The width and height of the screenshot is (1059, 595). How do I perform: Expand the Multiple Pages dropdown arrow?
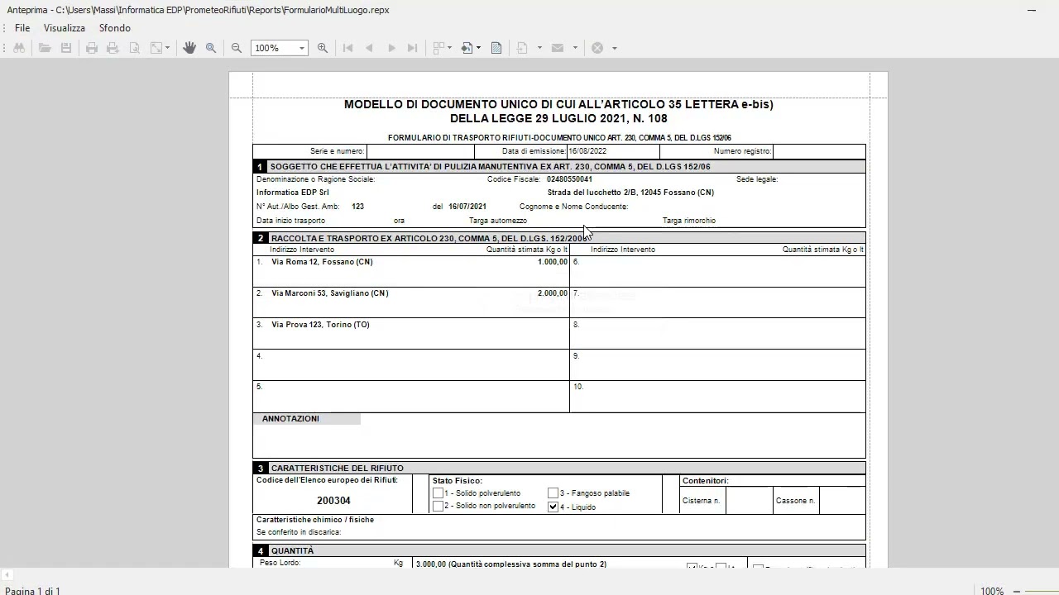tap(449, 48)
